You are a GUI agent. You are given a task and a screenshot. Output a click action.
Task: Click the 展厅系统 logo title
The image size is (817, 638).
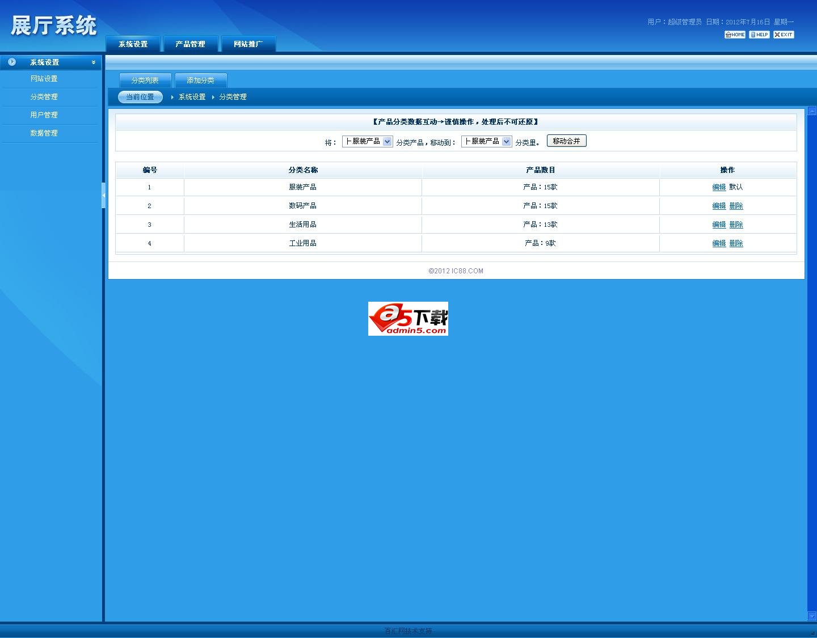click(54, 26)
